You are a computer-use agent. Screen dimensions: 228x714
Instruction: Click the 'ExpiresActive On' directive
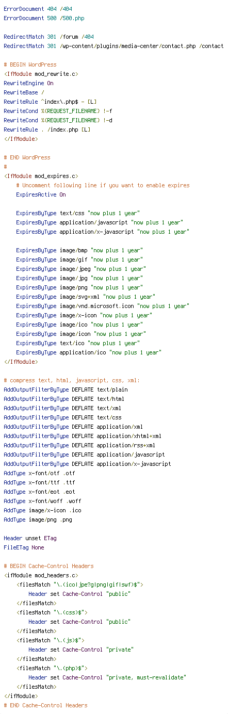pos(41,194)
